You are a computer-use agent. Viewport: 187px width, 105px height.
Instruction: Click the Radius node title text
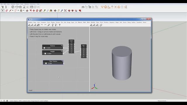53,46
